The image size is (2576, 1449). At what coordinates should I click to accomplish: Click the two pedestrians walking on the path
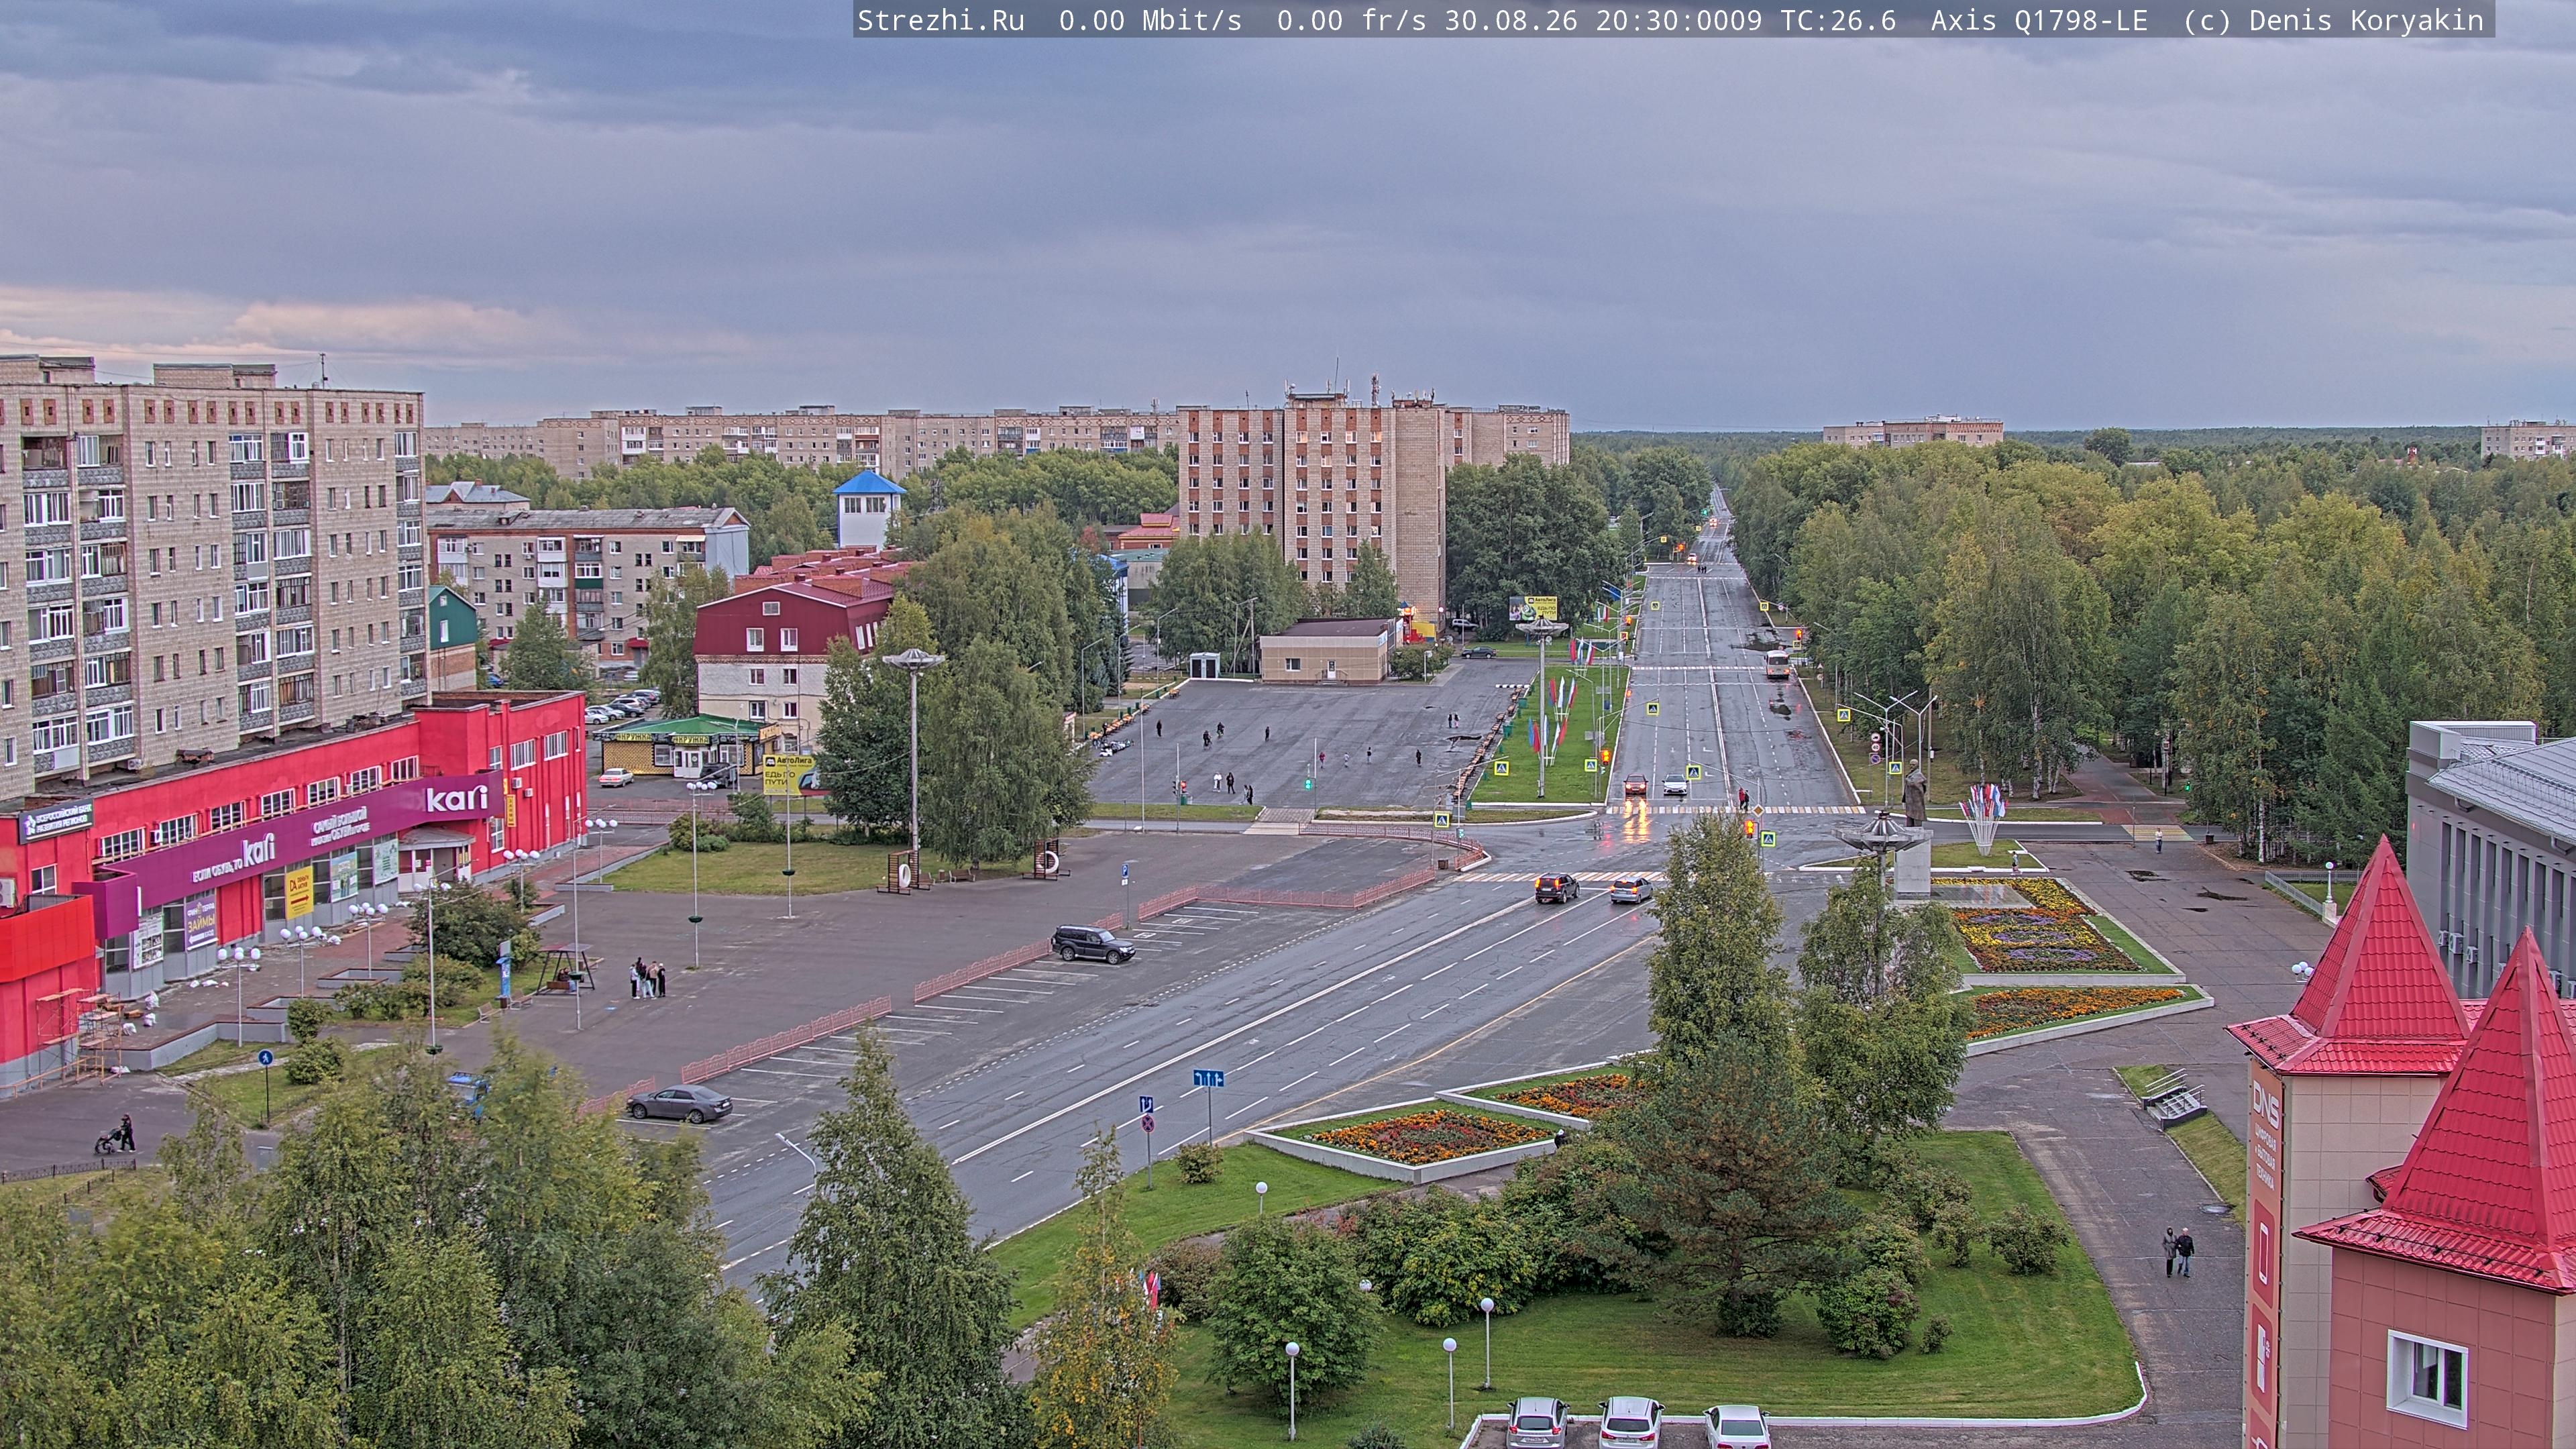point(2177,1252)
